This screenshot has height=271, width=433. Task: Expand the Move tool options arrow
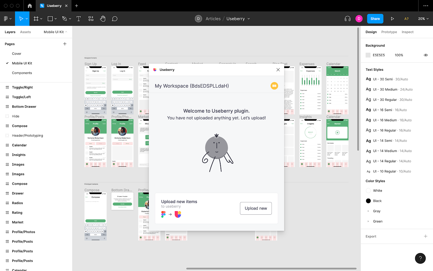point(27,19)
